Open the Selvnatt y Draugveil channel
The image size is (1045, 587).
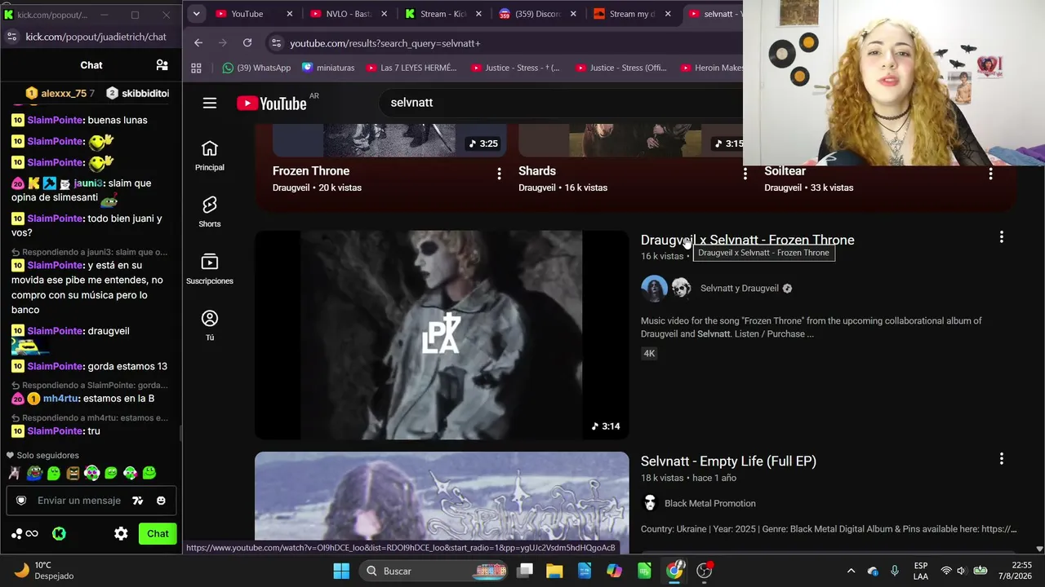(x=740, y=288)
